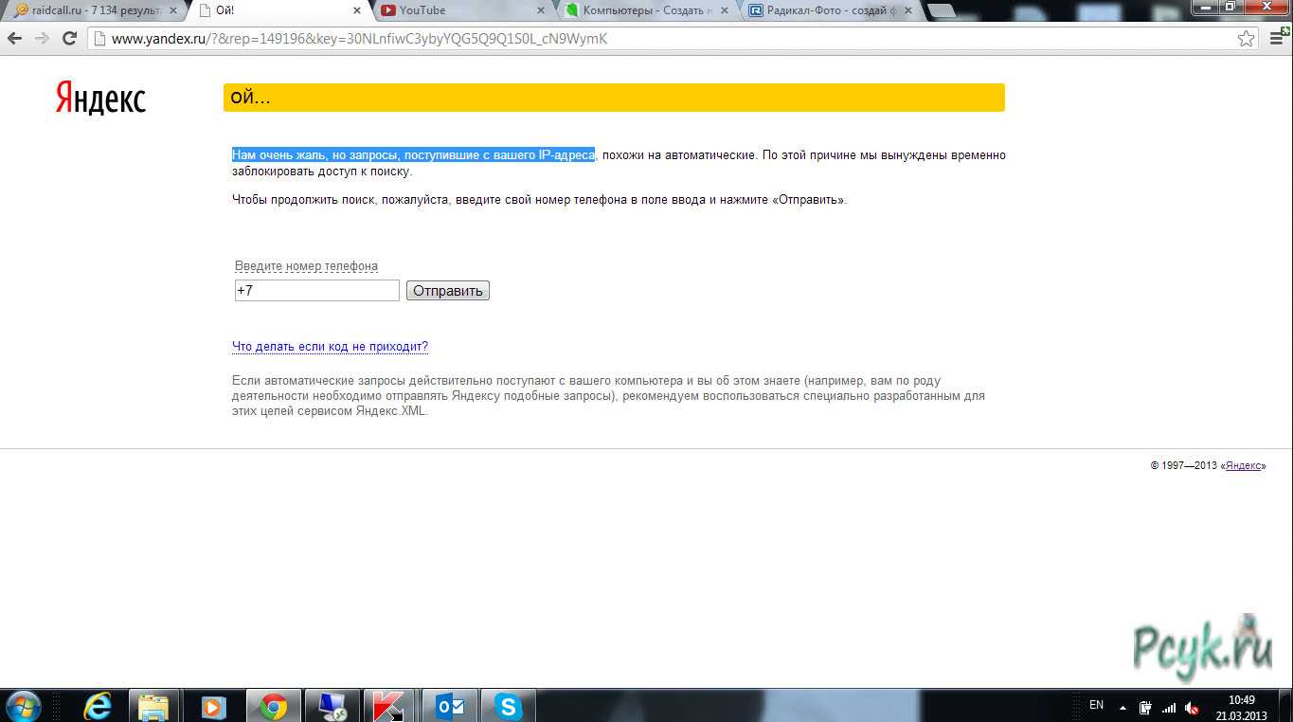
Task: Click the Chrome back arrow button
Action: (15, 39)
